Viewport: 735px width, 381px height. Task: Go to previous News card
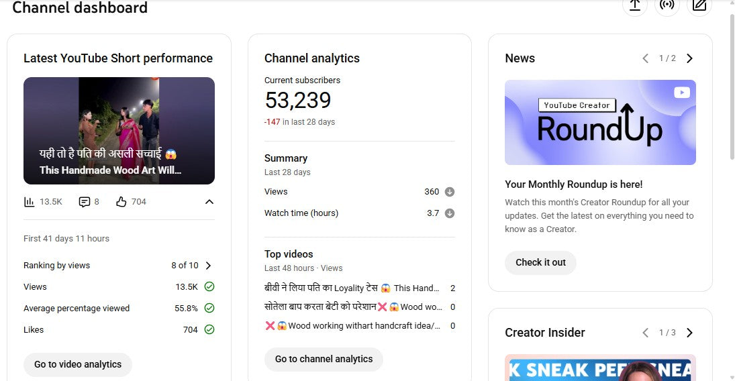tap(646, 58)
